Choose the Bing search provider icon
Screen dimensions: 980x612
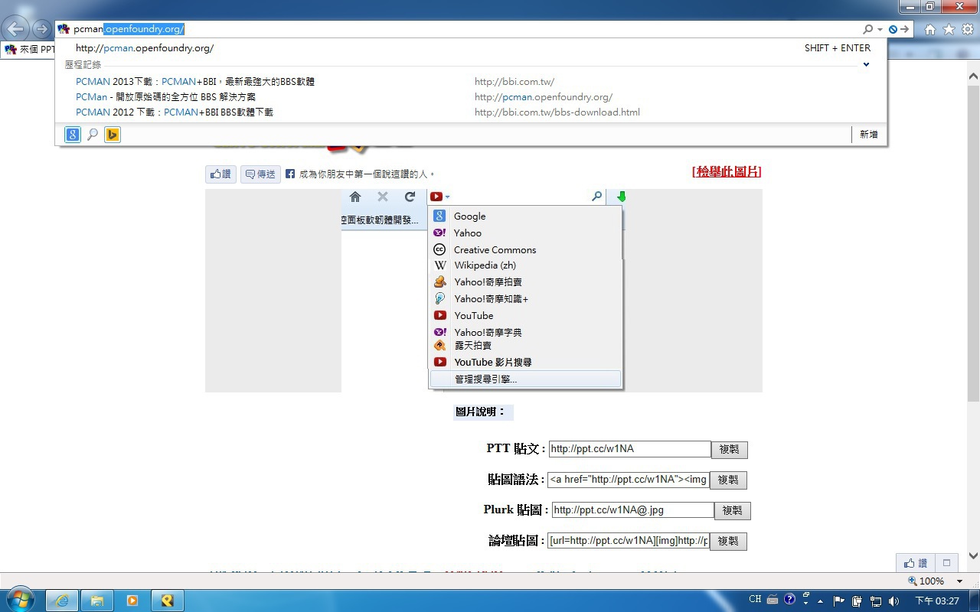click(113, 135)
